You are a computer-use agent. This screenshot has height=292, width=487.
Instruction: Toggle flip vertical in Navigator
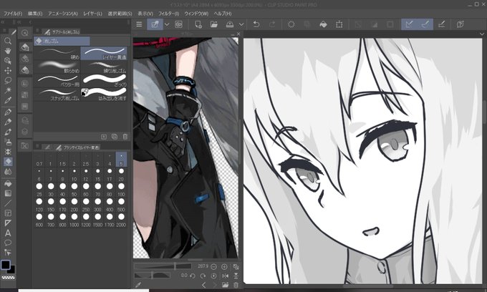pyautogui.click(x=236, y=276)
